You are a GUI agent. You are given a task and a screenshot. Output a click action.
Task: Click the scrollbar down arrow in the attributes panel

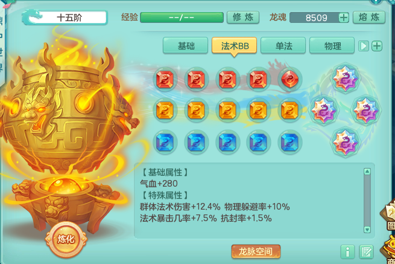(367, 230)
